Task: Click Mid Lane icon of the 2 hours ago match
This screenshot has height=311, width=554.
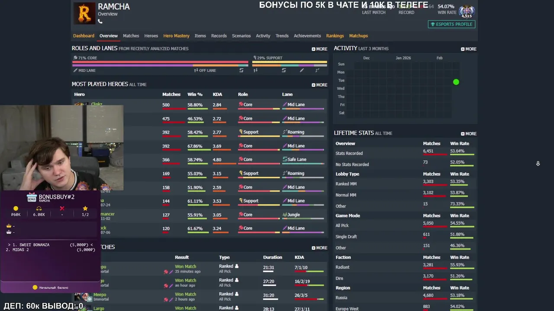Action: tap(171, 300)
